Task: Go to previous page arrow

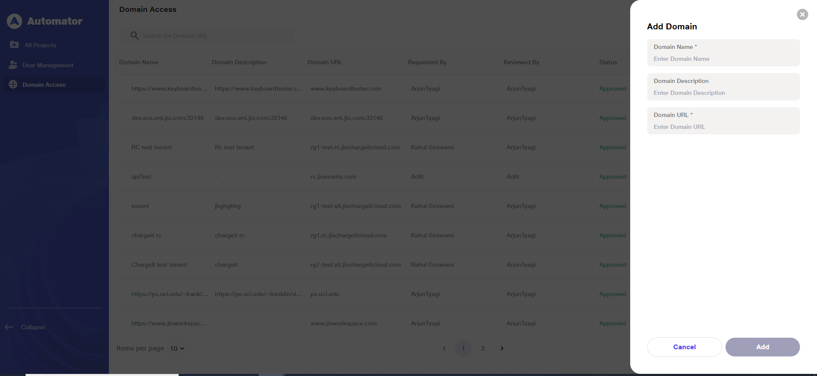Action: (444, 348)
